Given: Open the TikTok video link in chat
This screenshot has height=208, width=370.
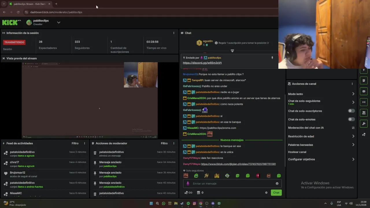Looking at the screenshot, I should pos(238,164).
